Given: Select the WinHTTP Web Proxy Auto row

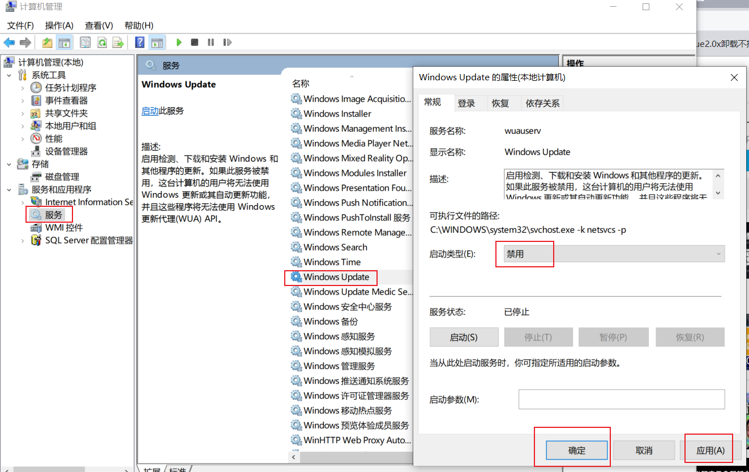Looking at the screenshot, I should (x=351, y=440).
